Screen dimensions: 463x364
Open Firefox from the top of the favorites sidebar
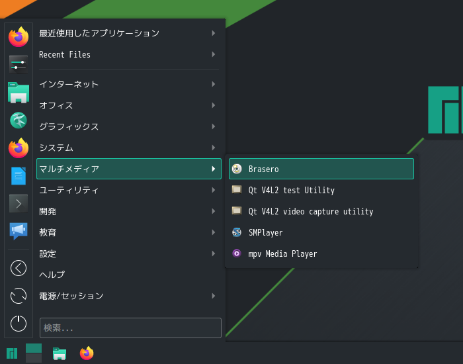click(x=19, y=37)
